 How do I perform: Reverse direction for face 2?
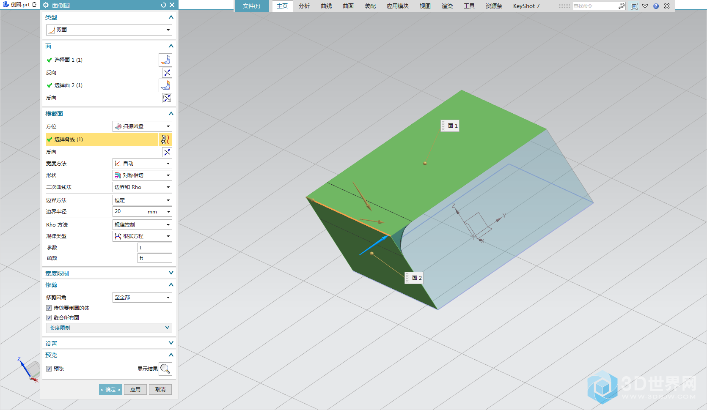[x=167, y=98]
